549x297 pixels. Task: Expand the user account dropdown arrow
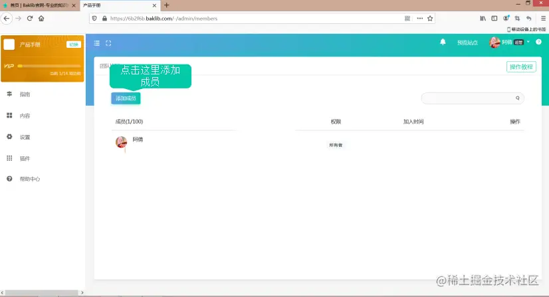tap(528, 42)
